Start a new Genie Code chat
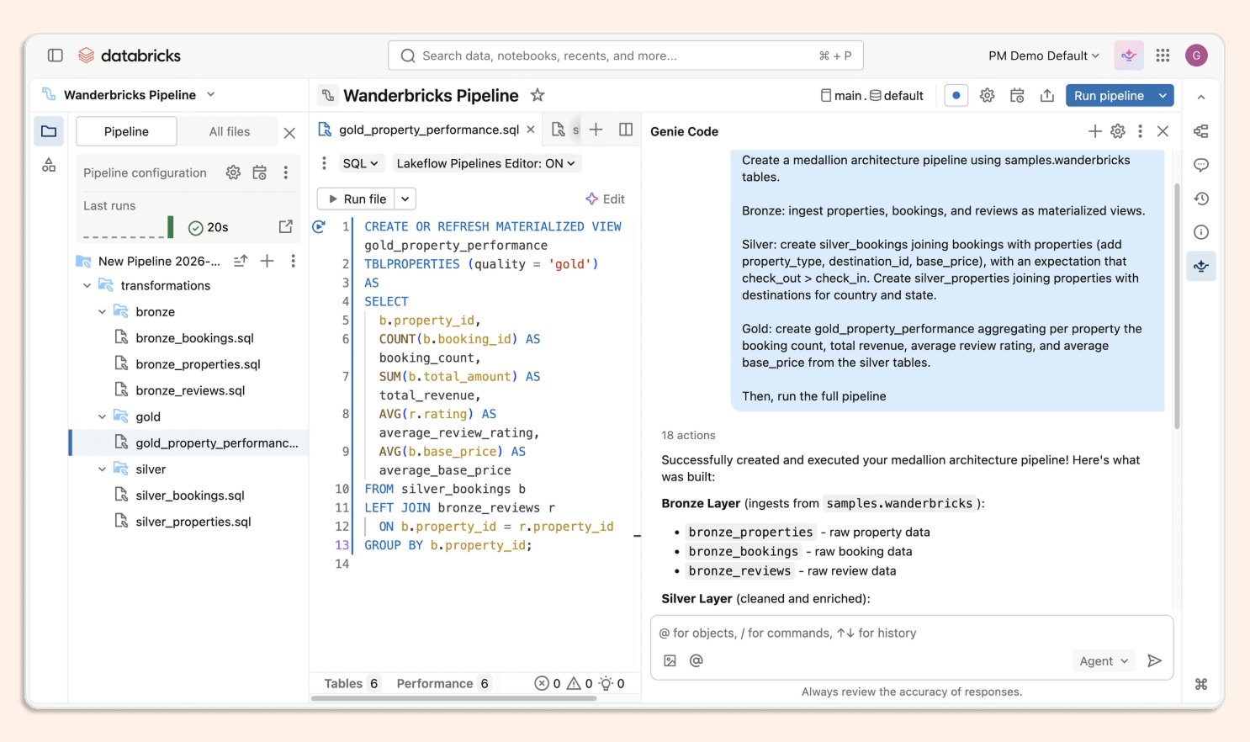1250x742 pixels. point(1094,131)
